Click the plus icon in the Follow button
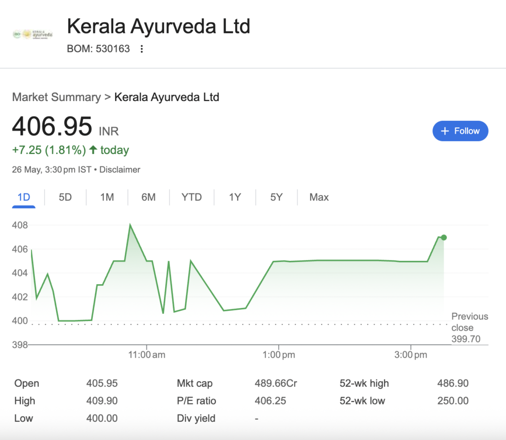The height and width of the screenshot is (440, 506). click(x=445, y=131)
